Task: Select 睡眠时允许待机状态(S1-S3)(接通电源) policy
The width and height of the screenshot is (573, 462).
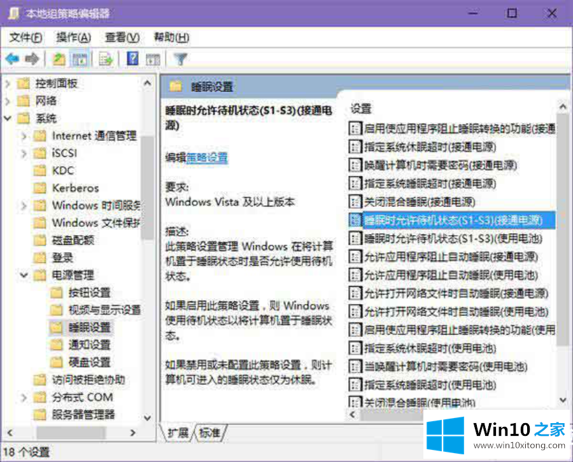Action: [452, 220]
